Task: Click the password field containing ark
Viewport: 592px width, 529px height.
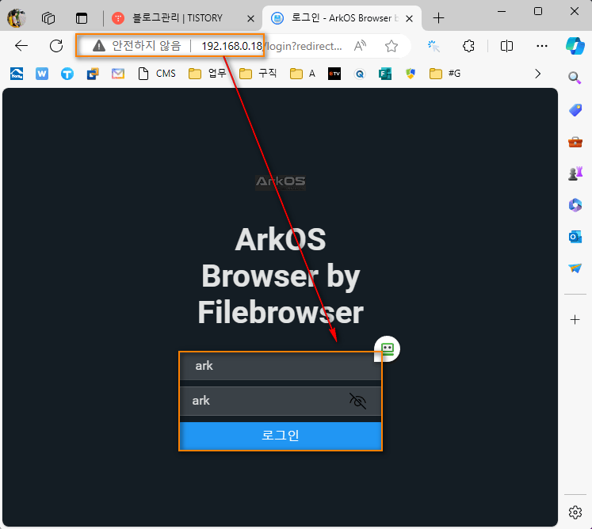Action: 280,401
